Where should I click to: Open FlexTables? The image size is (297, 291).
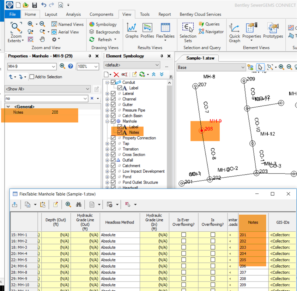(165, 32)
